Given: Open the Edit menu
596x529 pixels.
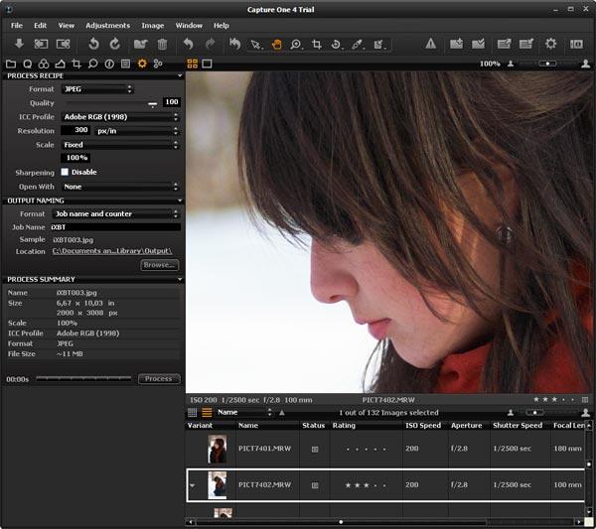Looking at the screenshot, I should tap(41, 26).
